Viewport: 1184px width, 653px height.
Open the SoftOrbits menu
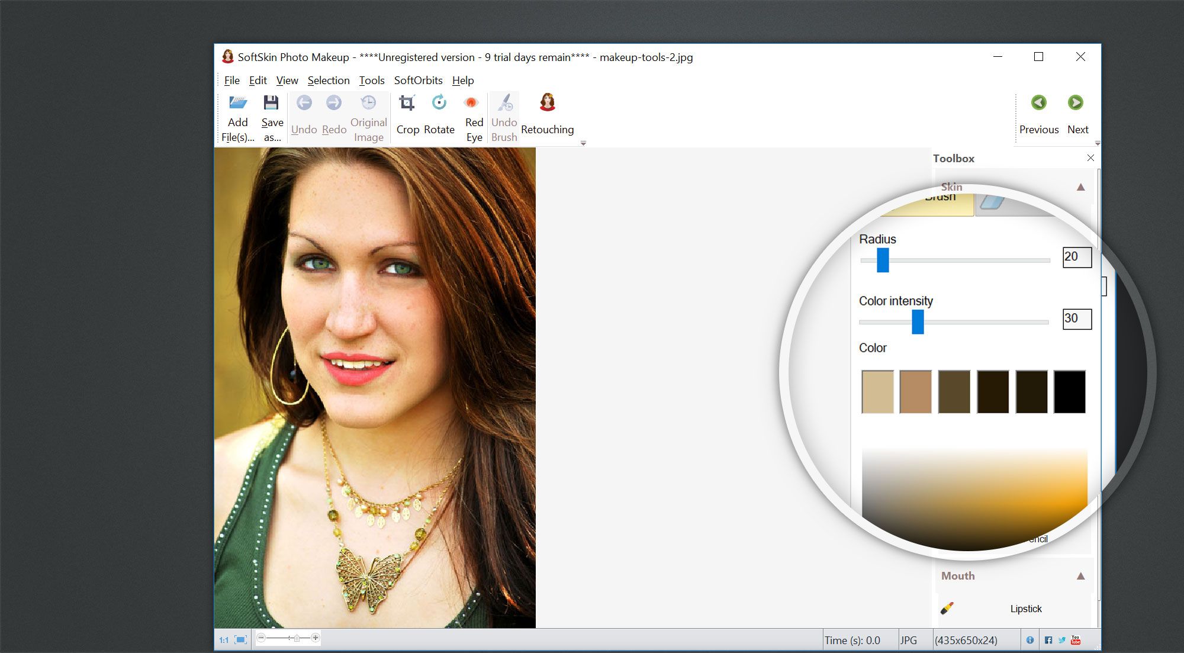[x=418, y=79]
